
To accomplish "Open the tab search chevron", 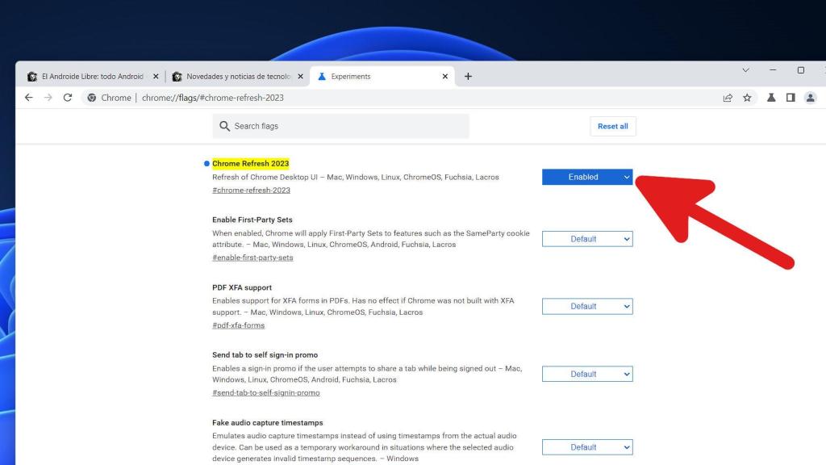I will pos(745,70).
